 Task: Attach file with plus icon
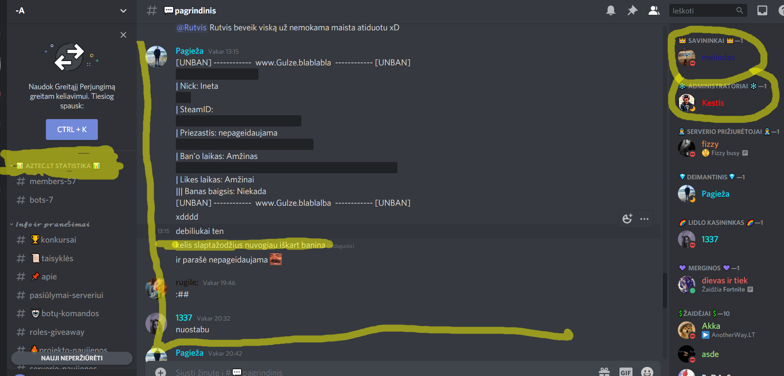point(161,372)
